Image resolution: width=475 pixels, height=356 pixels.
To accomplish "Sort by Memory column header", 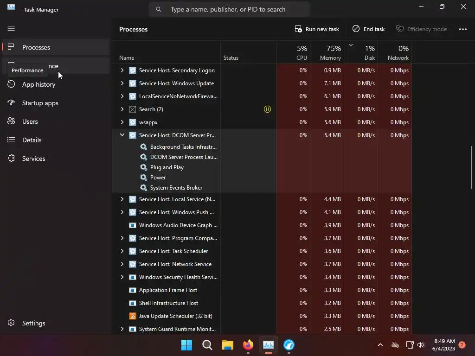I will (327, 53).
